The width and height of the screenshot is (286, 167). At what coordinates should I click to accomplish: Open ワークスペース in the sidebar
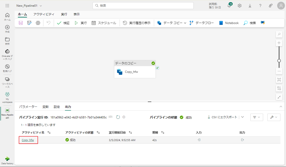[x=7, y=82]
